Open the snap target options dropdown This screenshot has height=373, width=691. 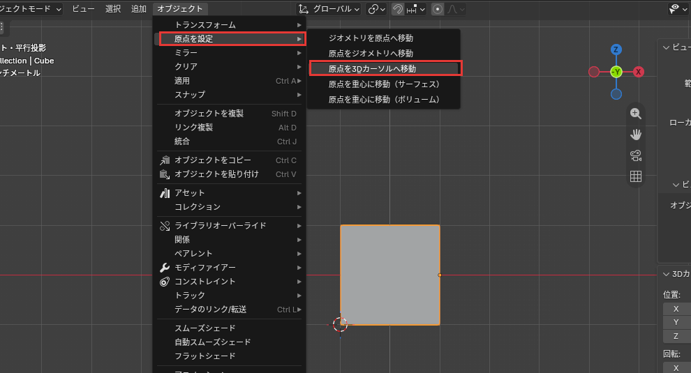pyautogui.click(x=415, y=9)
